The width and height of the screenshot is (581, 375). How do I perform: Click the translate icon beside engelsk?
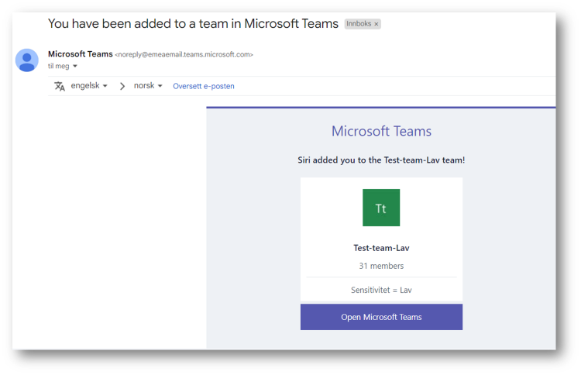[60, 86]
